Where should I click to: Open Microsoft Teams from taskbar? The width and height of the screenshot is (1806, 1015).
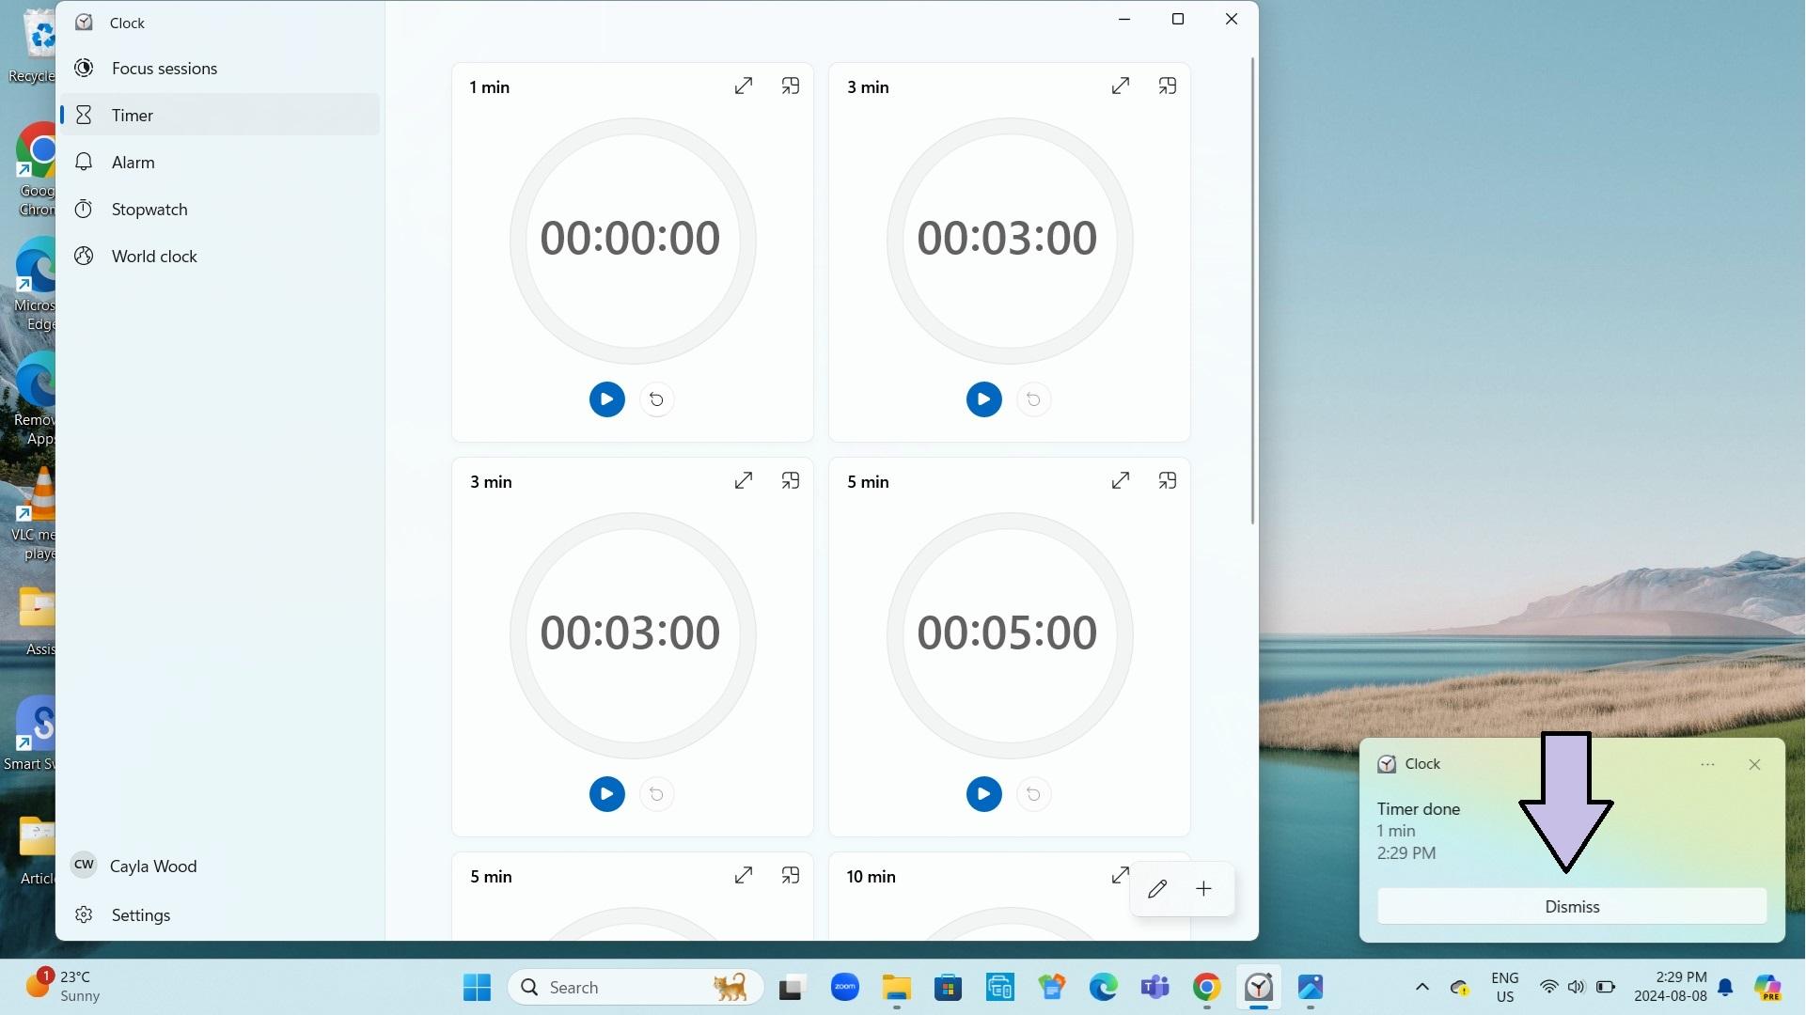[x=1155, y=988]
